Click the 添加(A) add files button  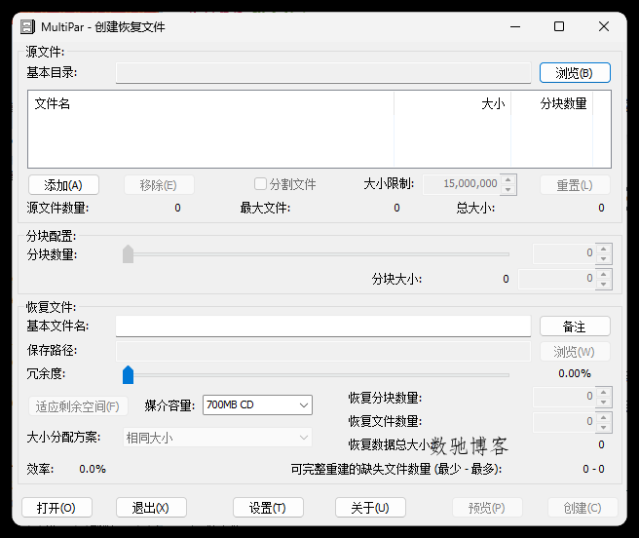pyautogui.click(x=63, y=185)
